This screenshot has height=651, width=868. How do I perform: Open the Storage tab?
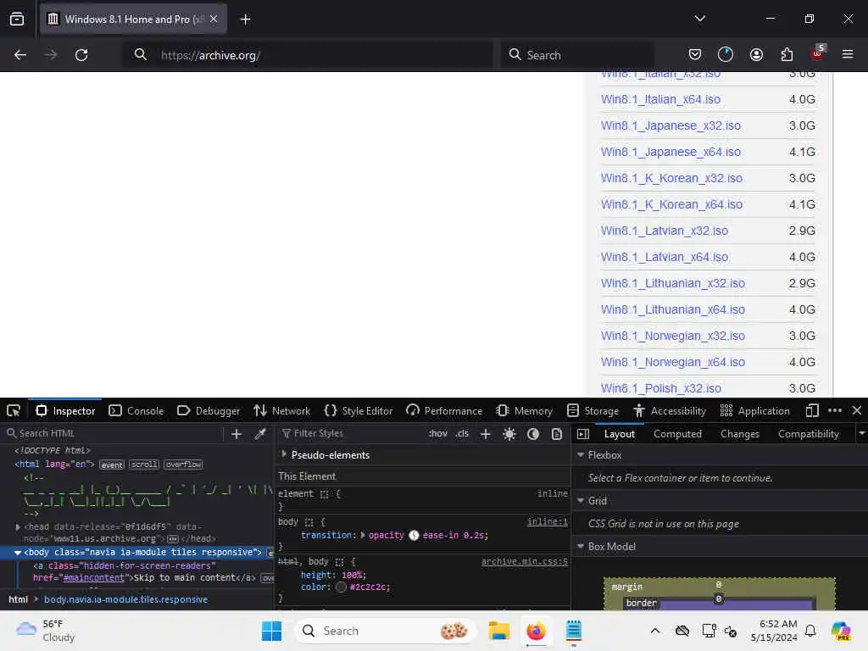point(593,411)
